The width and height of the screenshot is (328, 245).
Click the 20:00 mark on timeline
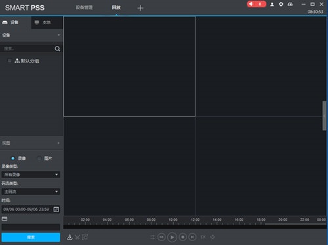tap(283, 219)
